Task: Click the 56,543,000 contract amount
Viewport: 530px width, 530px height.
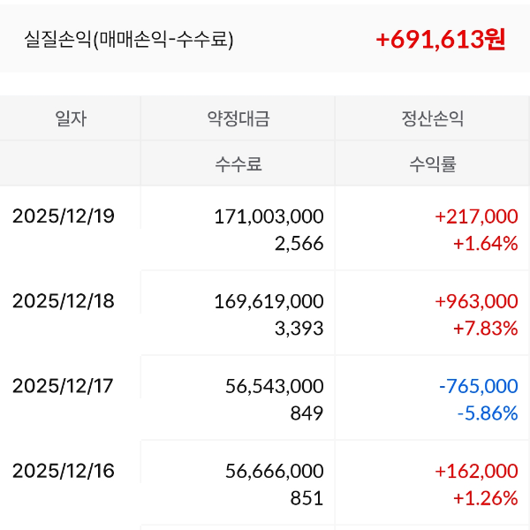Action: click(276, 385)
